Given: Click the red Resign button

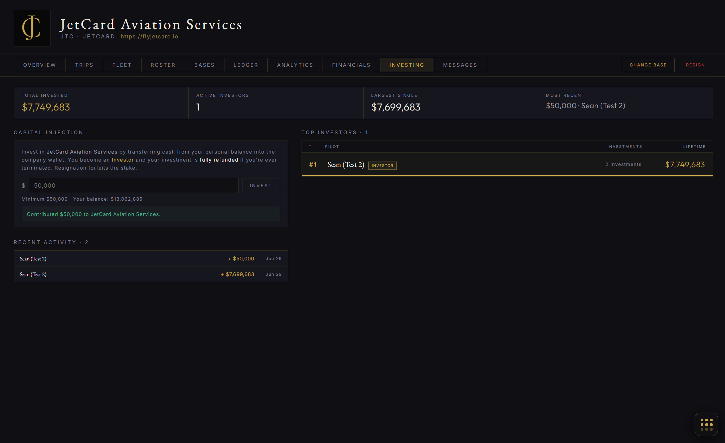Looking at the screenshot, I should click(695, 65).
